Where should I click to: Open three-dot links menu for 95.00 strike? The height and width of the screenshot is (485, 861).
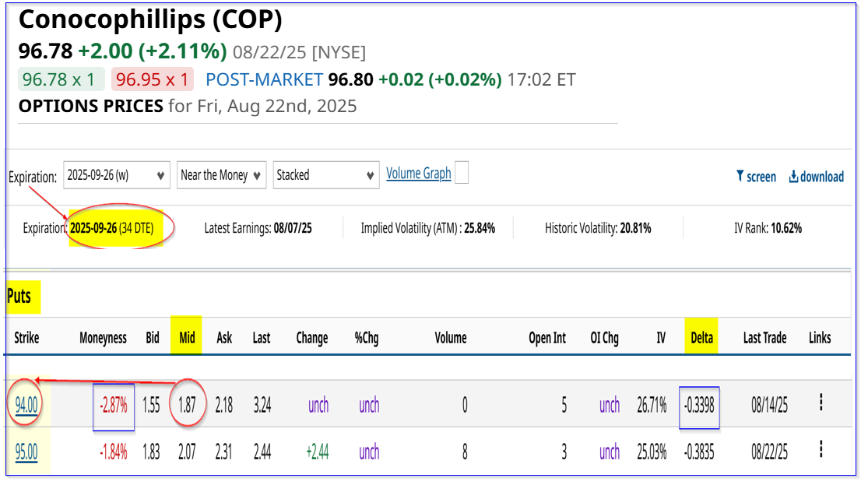[821, 449]
